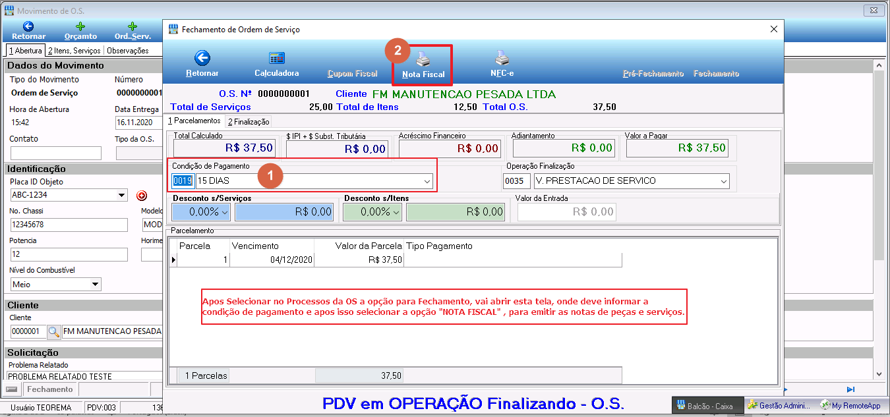Click the No. Chassi field
890x417 pixels.
(69, 225)
